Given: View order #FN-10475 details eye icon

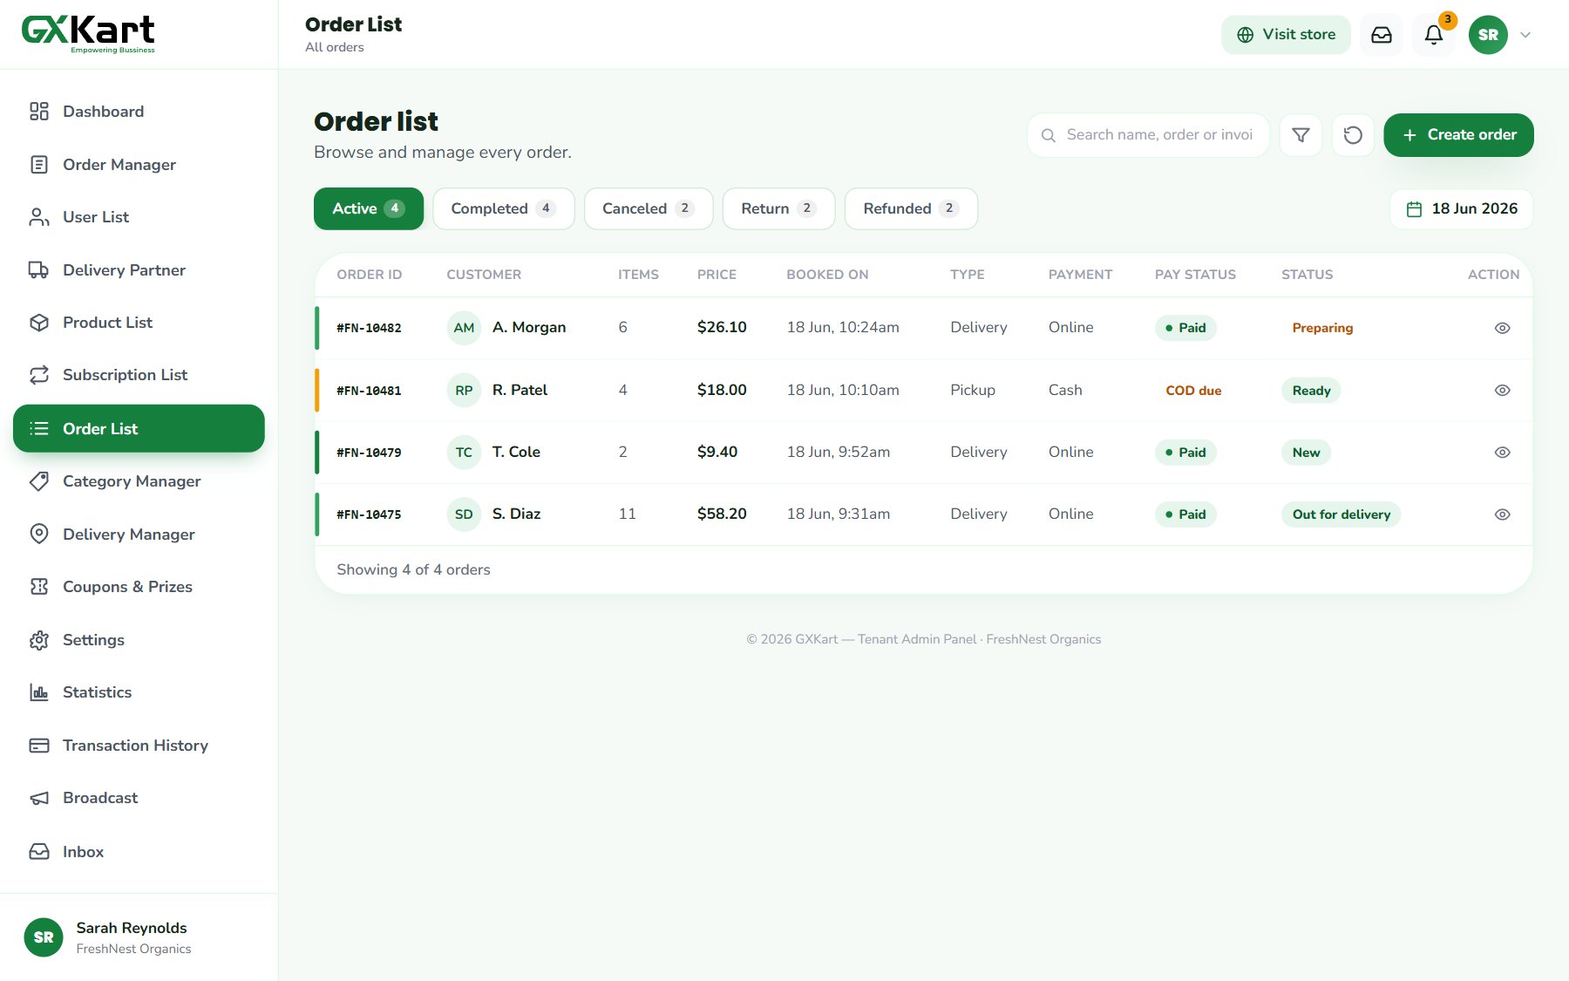Looking at the screenshot, I should click(x=1502, y=514).
